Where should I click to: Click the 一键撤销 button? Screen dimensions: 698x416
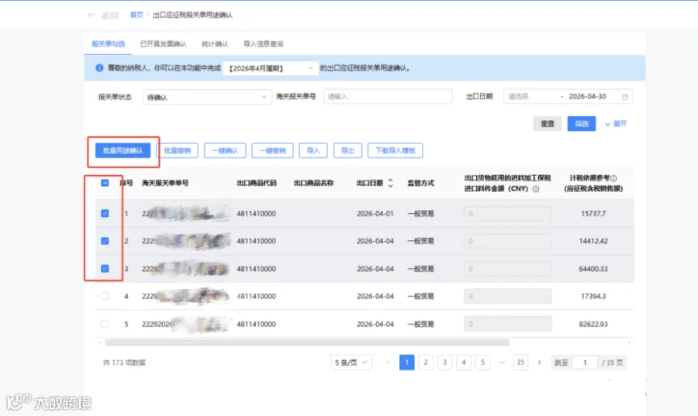click(x=272, y=150)
